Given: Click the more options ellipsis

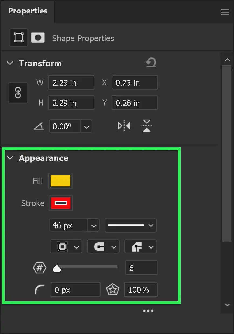Looking at the screenshot, I should tap(148, 311).
